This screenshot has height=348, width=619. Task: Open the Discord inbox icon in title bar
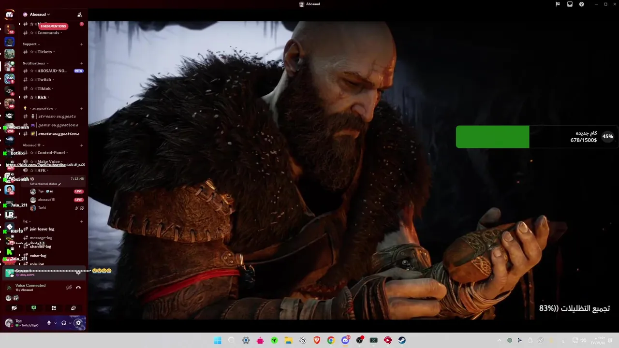[570, 4]
